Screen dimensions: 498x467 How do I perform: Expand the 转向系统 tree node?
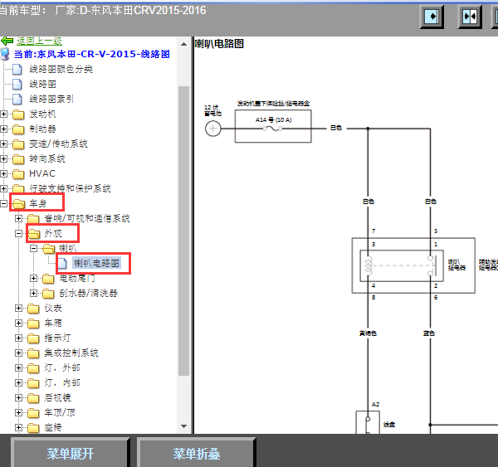pyautogui.click(x=3, y=158)
